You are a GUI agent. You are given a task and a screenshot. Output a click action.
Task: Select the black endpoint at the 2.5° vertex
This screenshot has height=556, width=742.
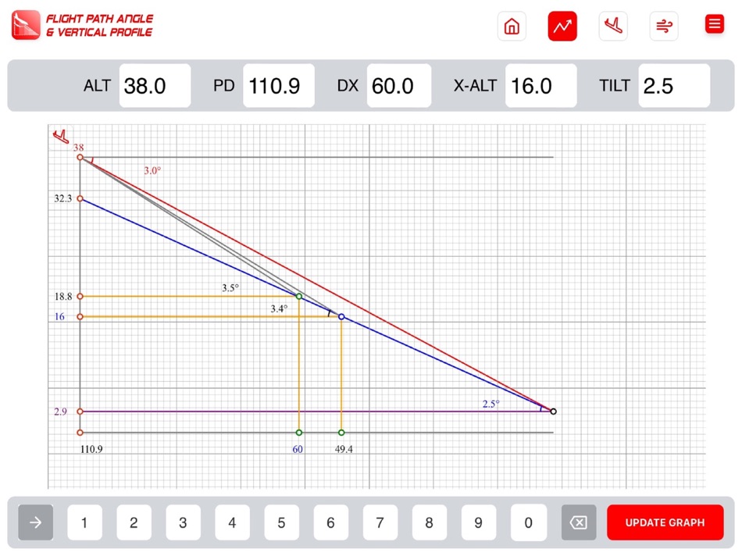pos(553,412)
